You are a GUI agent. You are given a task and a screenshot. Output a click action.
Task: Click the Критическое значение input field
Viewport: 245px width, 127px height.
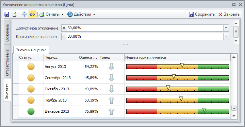pyautogui.click(x=145, y=37)
